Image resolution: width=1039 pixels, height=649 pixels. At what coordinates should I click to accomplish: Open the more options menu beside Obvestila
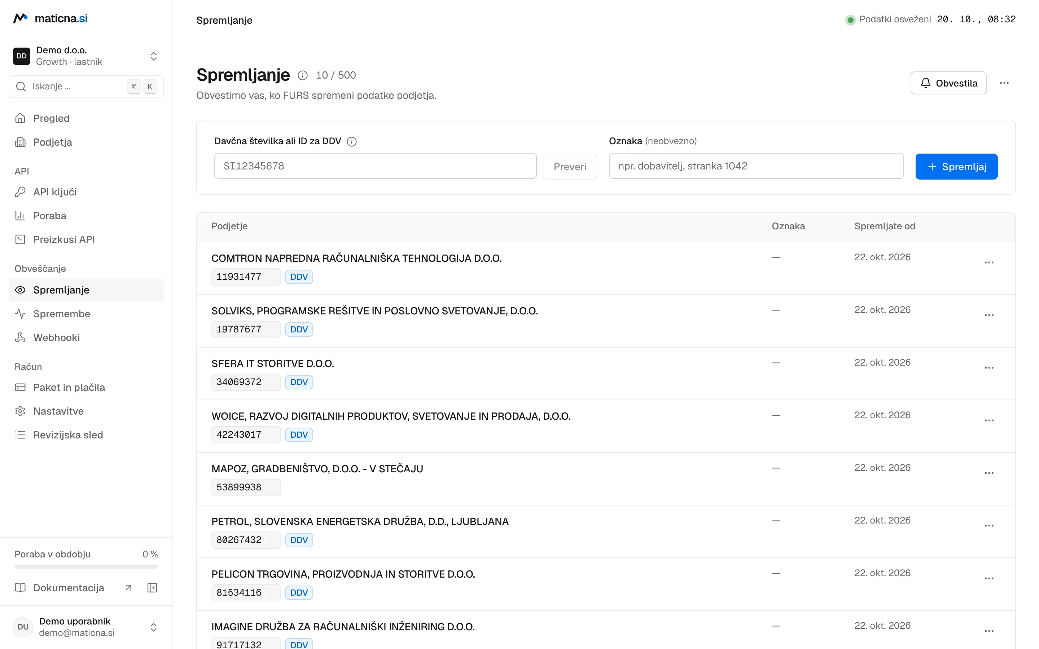1004,83
